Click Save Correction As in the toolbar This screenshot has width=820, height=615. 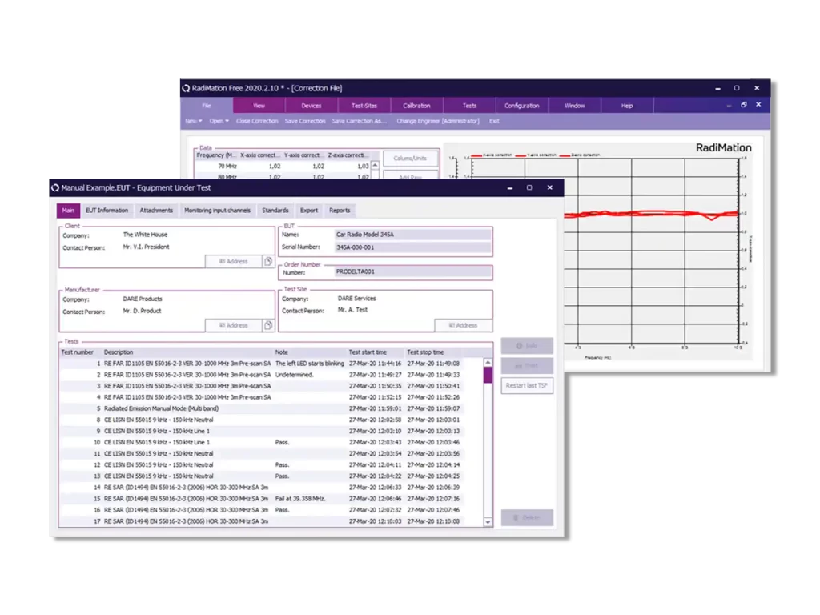(x=360, y=121)
